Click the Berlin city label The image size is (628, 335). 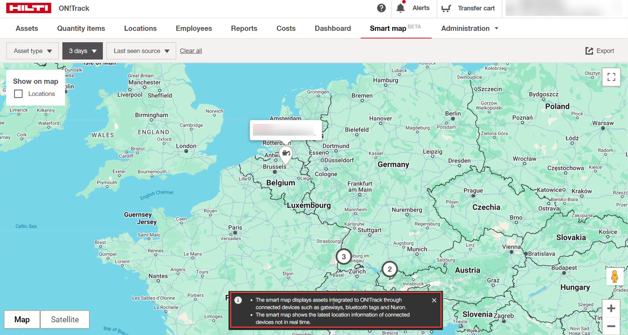pyautogui.click(x=453, y=113)
